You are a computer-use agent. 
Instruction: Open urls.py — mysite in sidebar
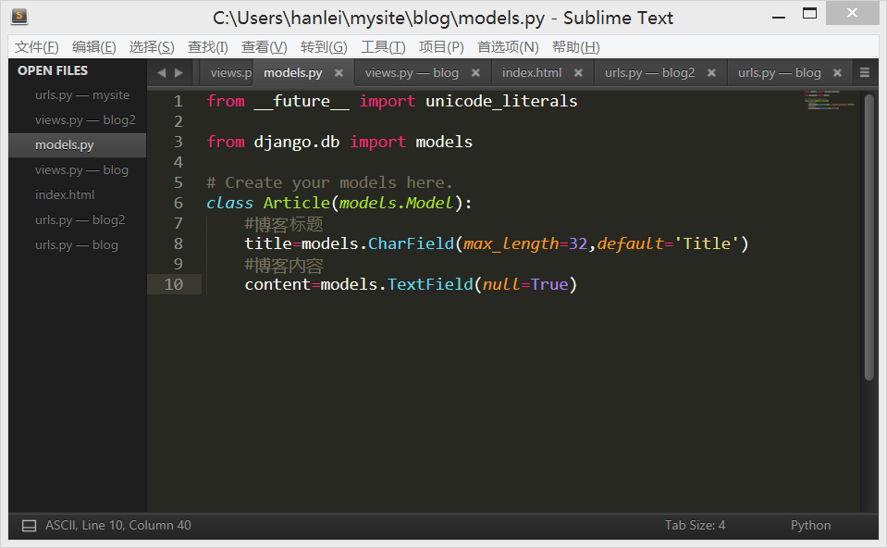pyautogui.click(x=78, y=95)
